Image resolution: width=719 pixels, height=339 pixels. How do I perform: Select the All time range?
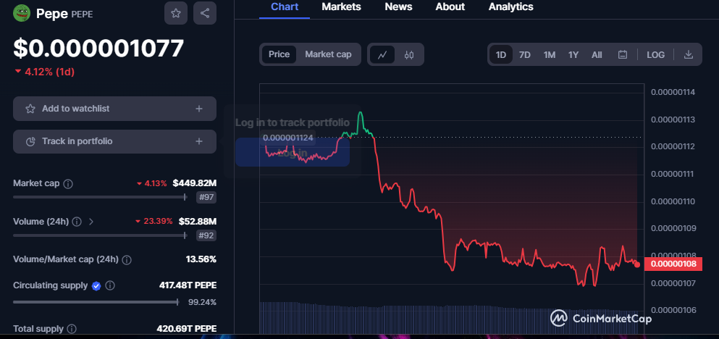597,54
